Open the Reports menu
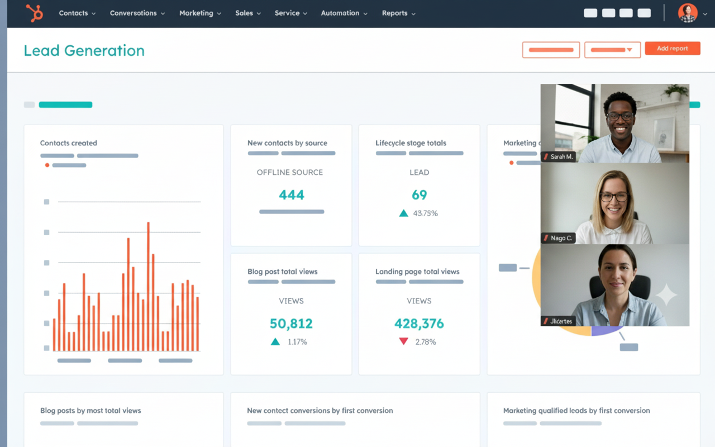715x447 pixels. pos(398,13)
